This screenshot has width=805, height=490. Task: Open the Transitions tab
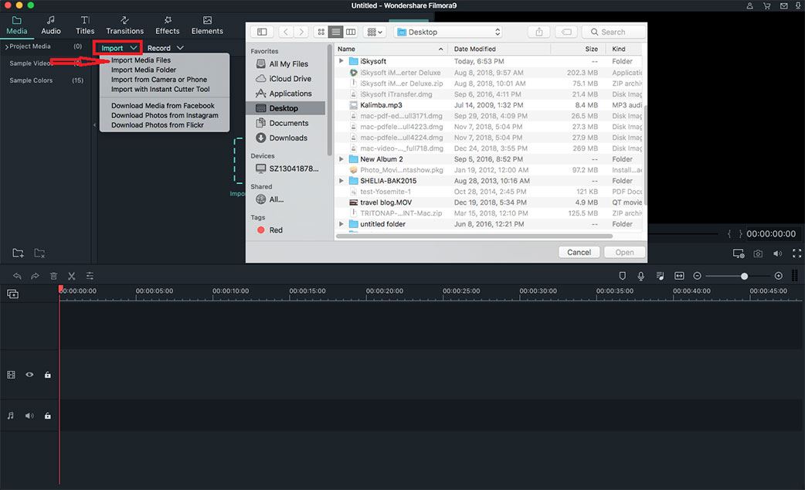[124, 26]
